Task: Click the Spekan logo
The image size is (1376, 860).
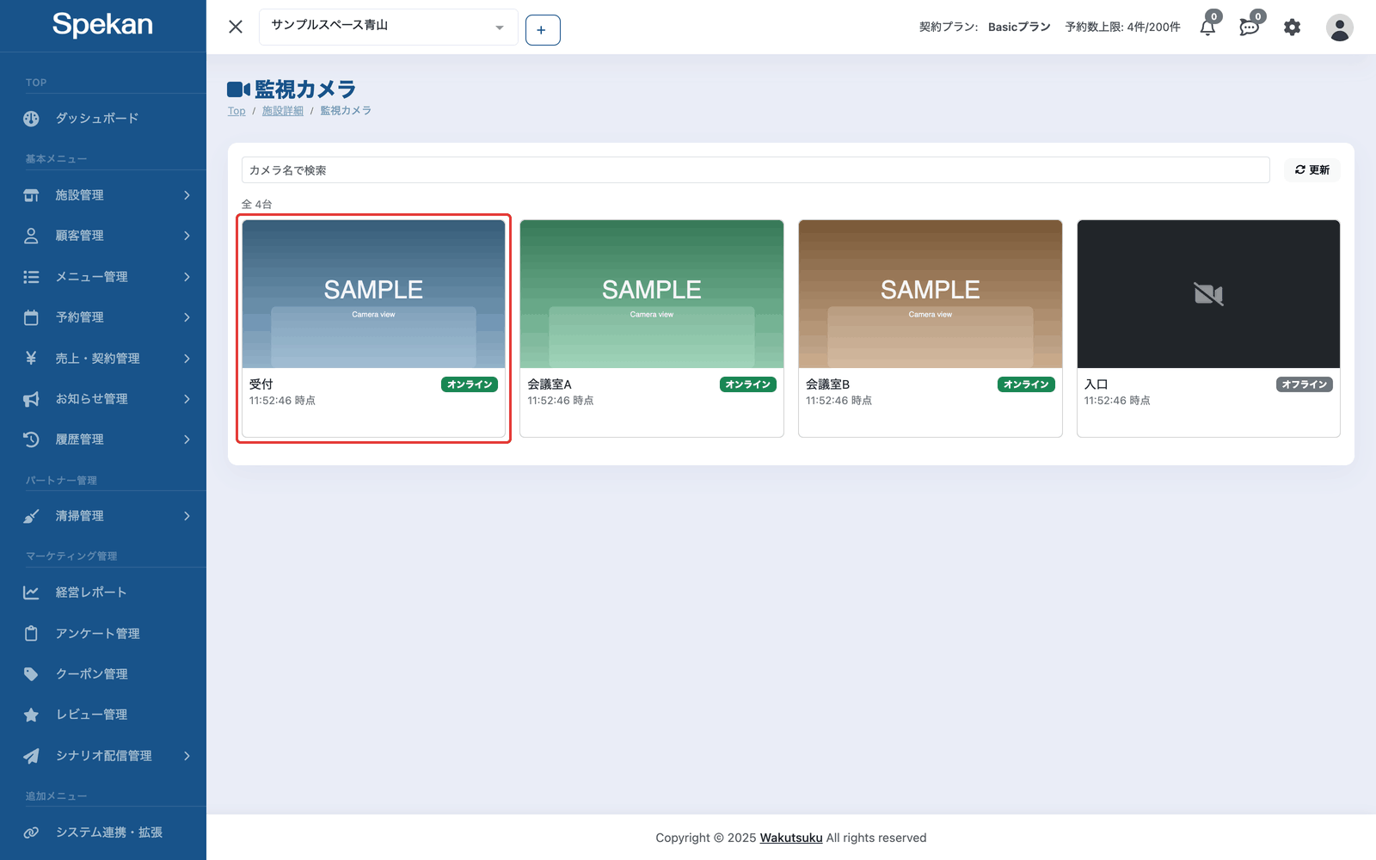Action: (102, 25)
